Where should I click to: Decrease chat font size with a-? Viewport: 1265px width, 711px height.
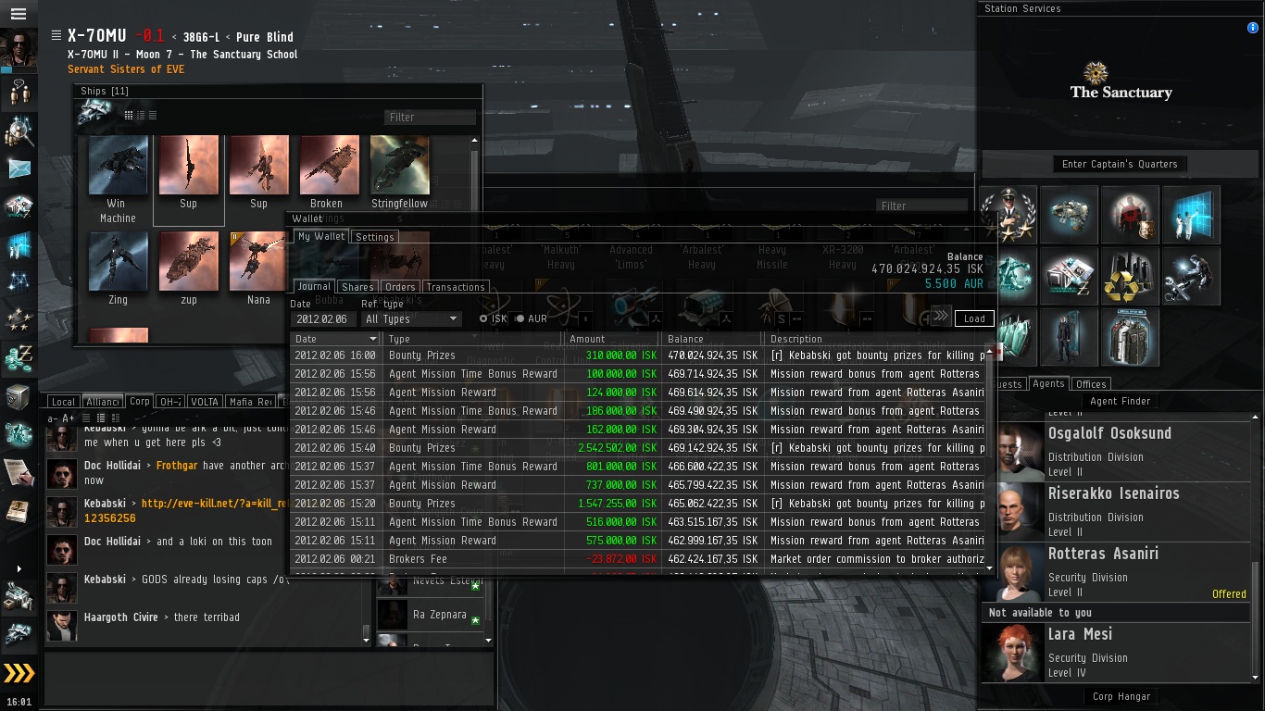[54, 418]
